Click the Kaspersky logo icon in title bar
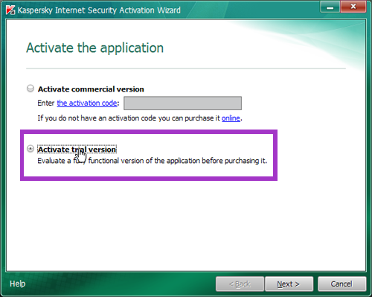The width and height of the screenshot is (372, 297). pyautogui.click(x=10, y=10)
